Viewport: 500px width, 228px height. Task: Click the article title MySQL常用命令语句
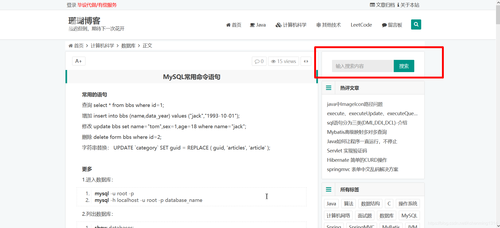click(x=192, y=77)
